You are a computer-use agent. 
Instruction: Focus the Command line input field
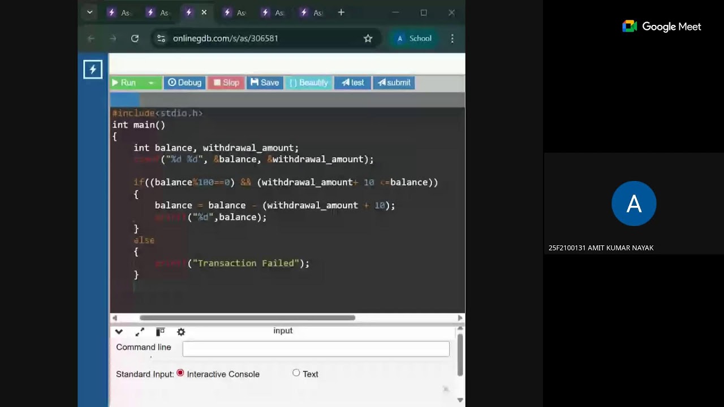(x=316, y=349)
